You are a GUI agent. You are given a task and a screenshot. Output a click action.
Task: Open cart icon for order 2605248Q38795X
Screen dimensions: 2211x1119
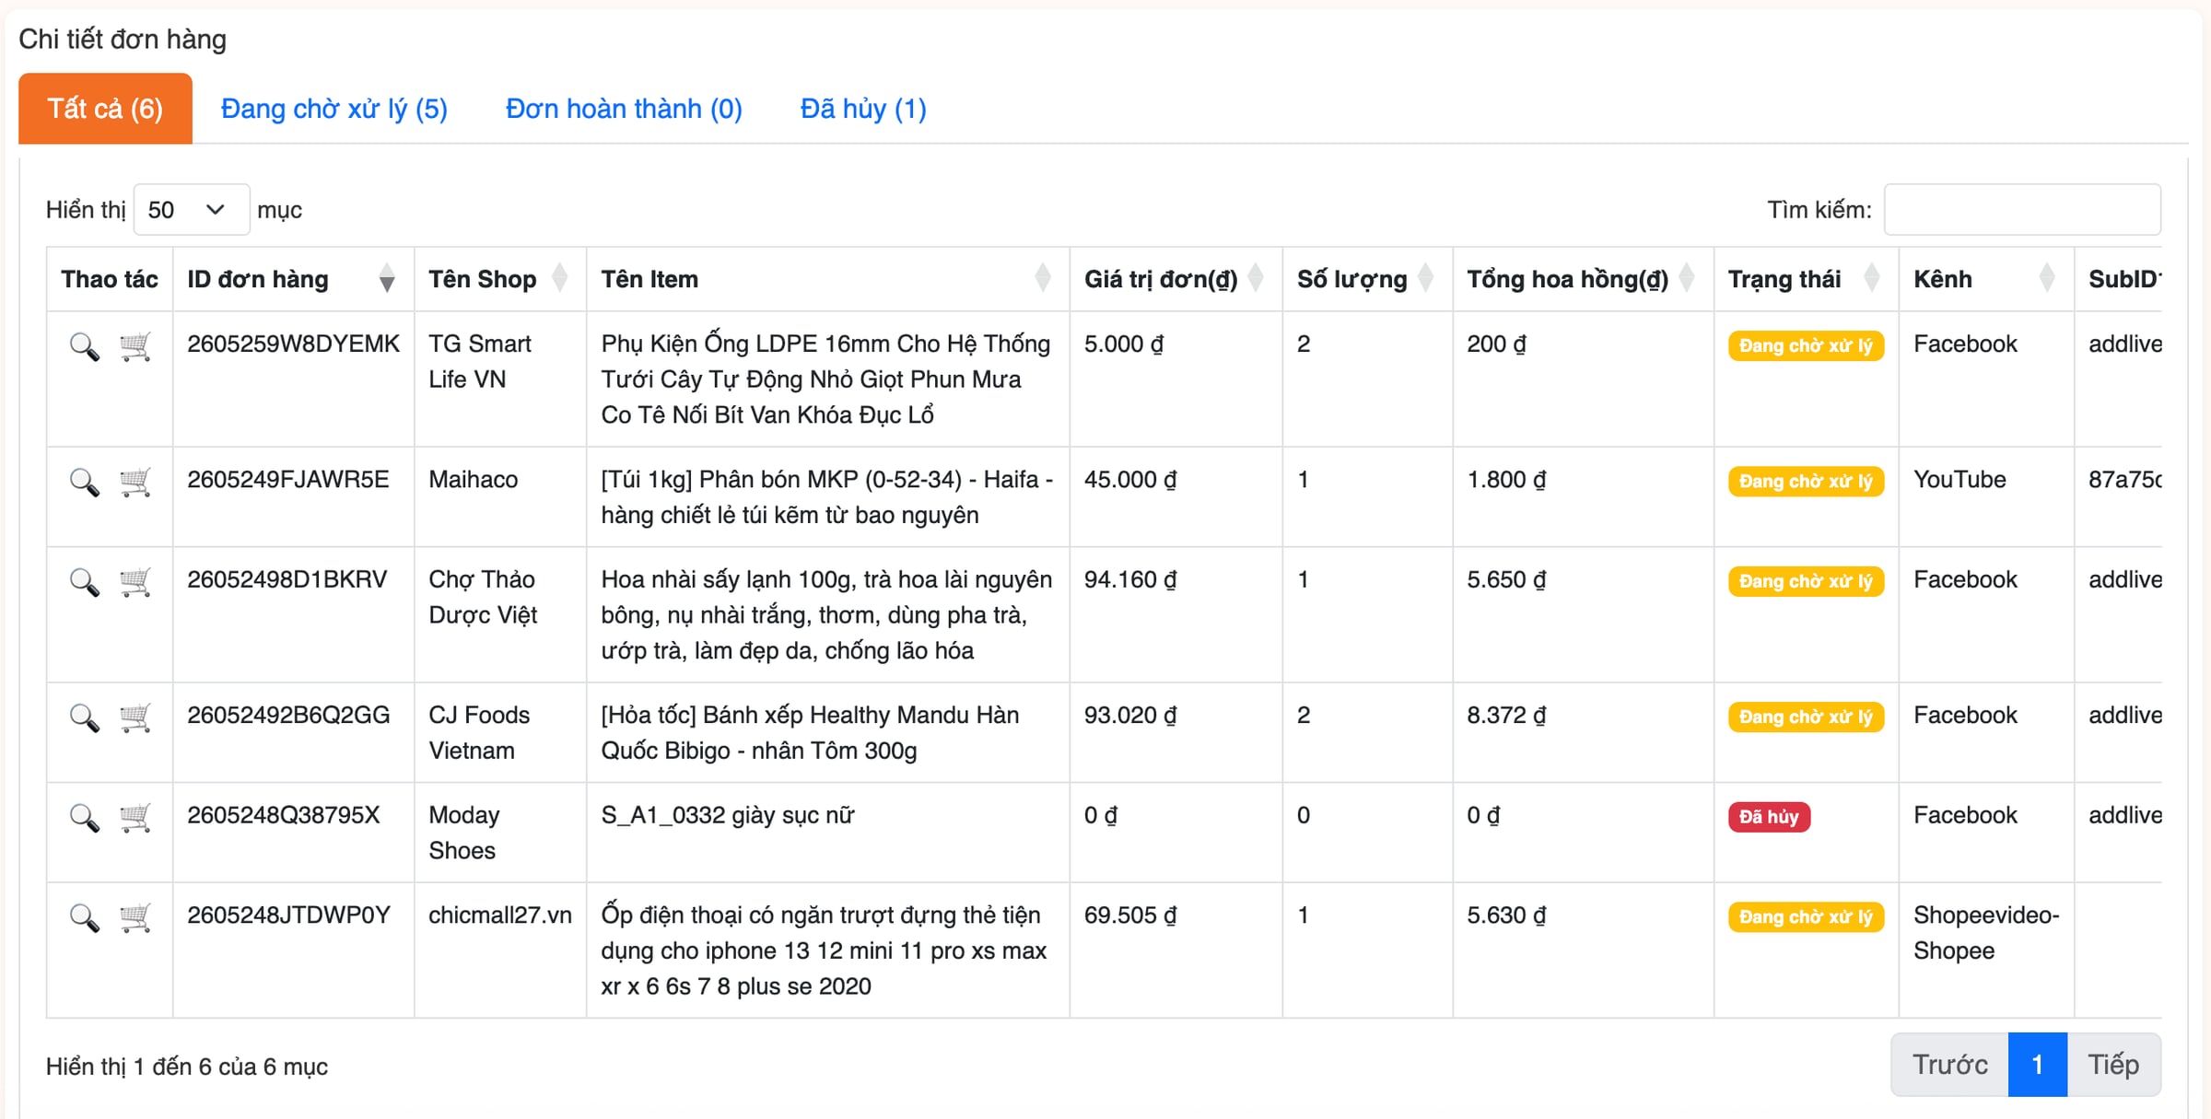click(x=135, y=818)
